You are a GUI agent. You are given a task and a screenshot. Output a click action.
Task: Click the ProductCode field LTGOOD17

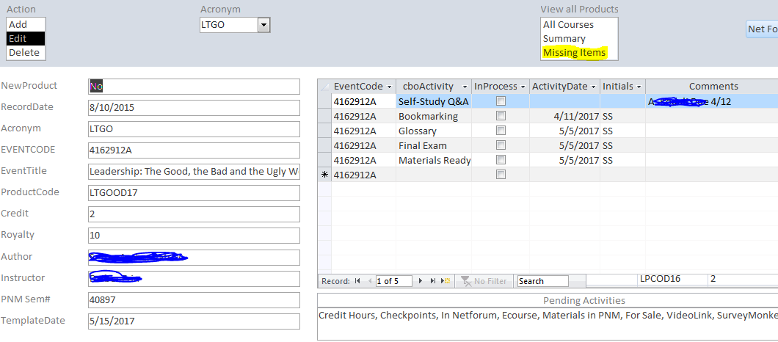(194, 193)
